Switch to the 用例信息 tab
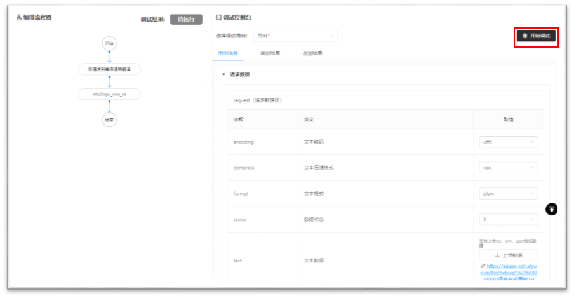The height and width of the screenshot is (298, 574). [x=228, y=53]
